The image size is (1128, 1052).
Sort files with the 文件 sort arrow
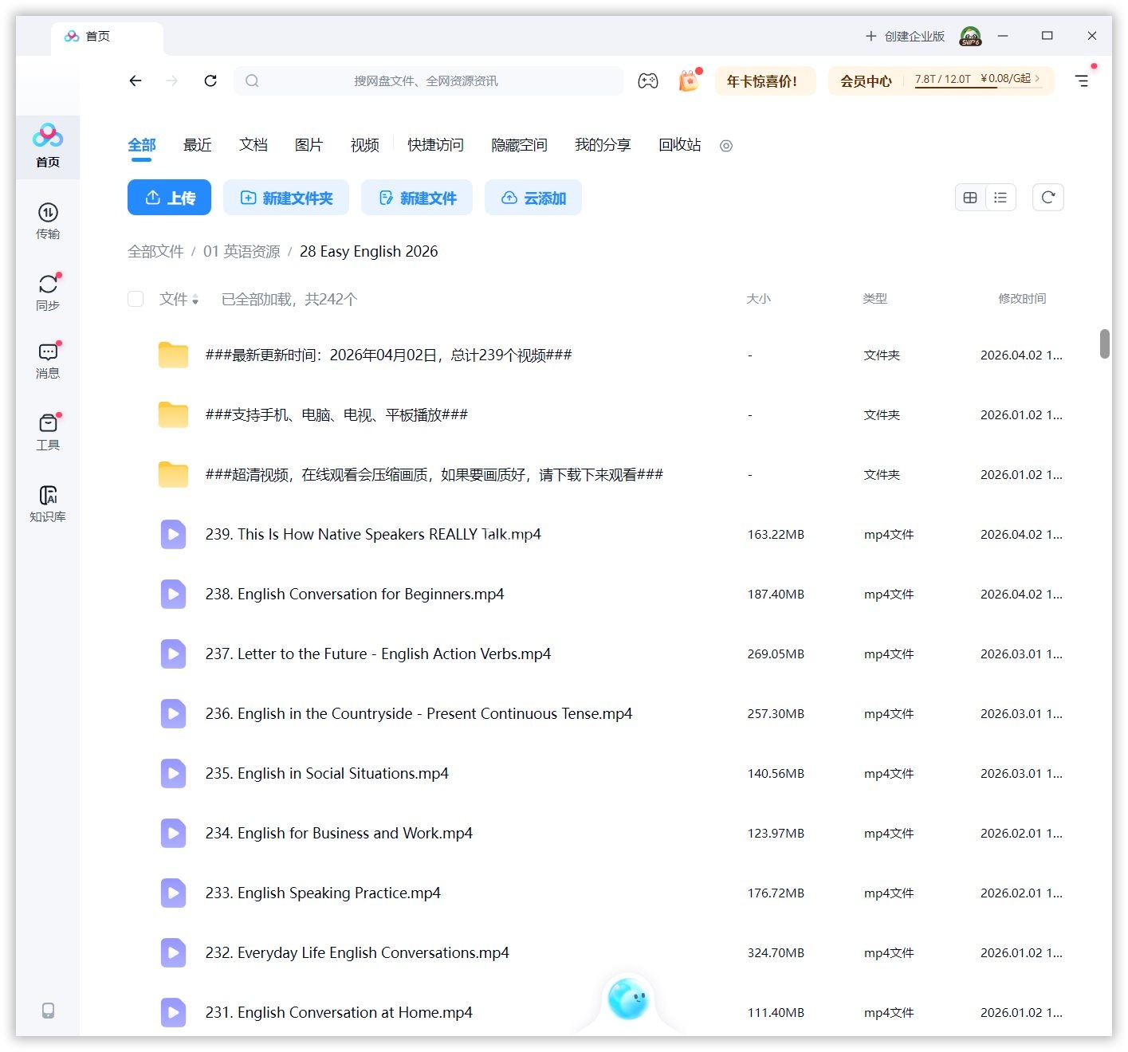pyautogui.click(x=195, y=300)
